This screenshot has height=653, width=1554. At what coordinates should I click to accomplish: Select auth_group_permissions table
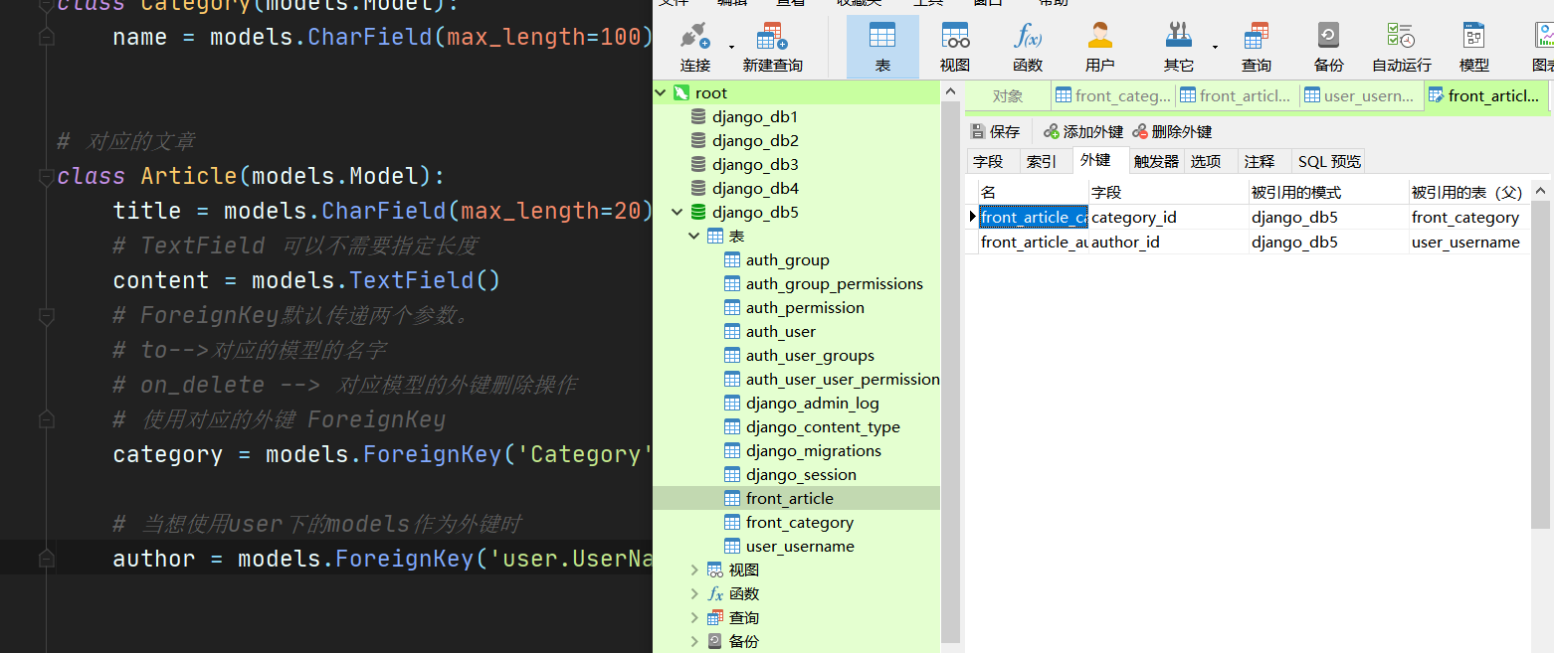click(834, 284)
